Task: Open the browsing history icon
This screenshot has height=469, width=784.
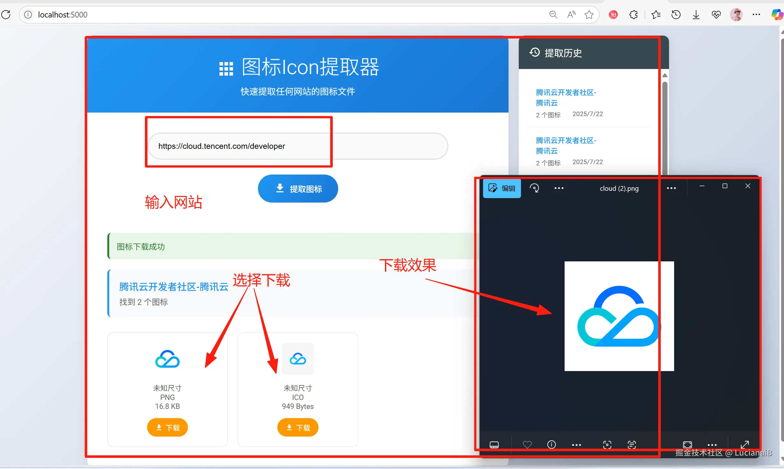Action: point(676,14)
